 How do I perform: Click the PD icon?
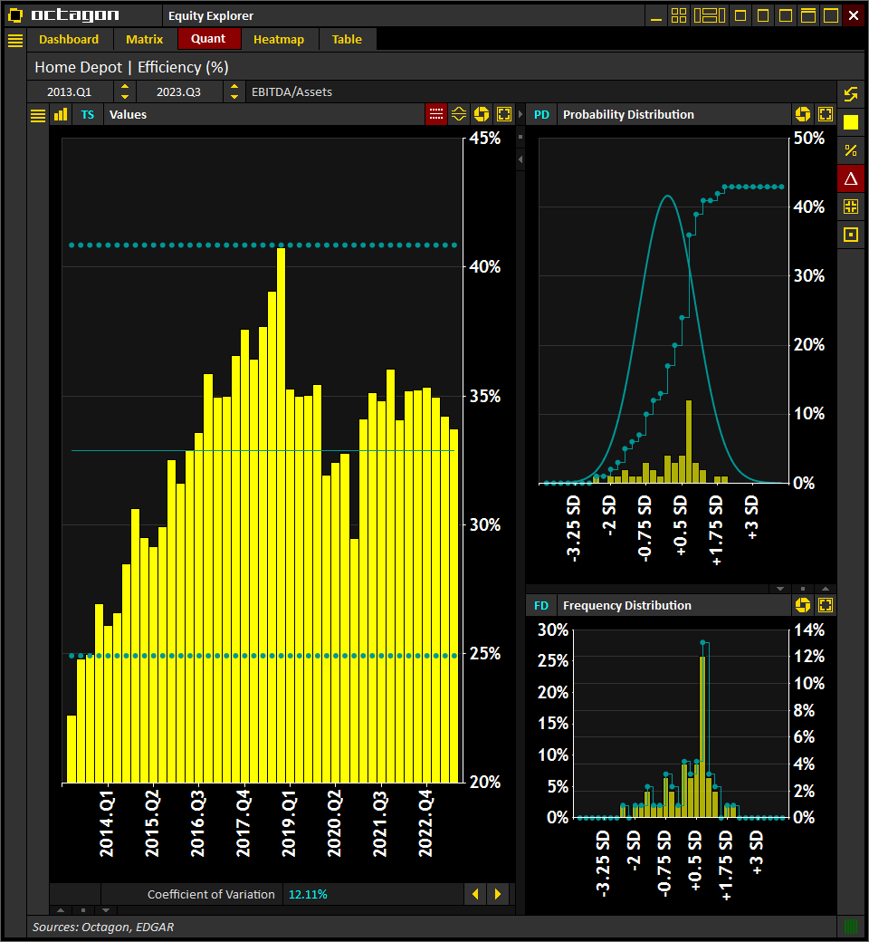pyautogui.click(x=541, y=115)
